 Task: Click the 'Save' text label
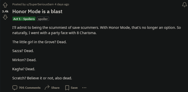[x=74, y=88]
